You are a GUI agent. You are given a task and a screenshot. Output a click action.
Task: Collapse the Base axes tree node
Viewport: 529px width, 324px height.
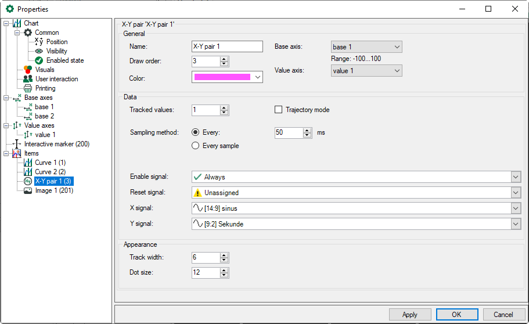(6, 98)
